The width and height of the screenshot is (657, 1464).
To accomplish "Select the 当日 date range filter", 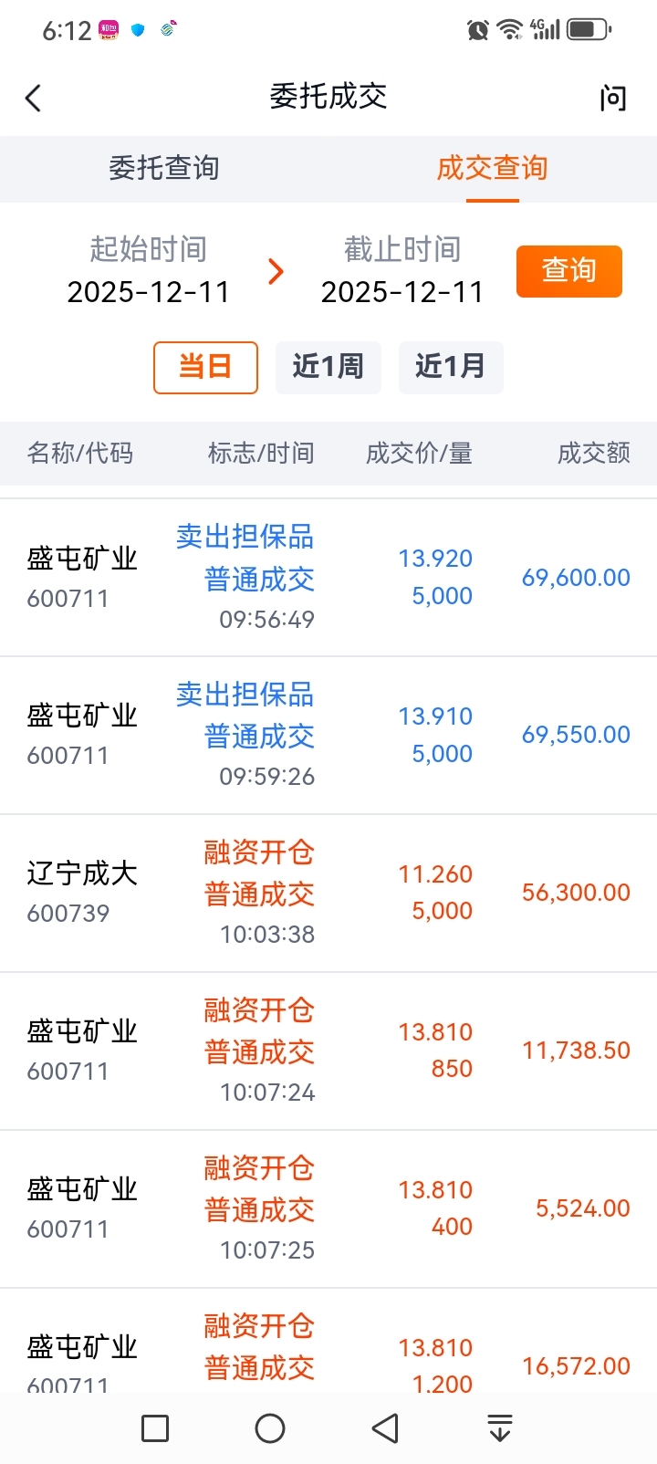I will point(205,367).
